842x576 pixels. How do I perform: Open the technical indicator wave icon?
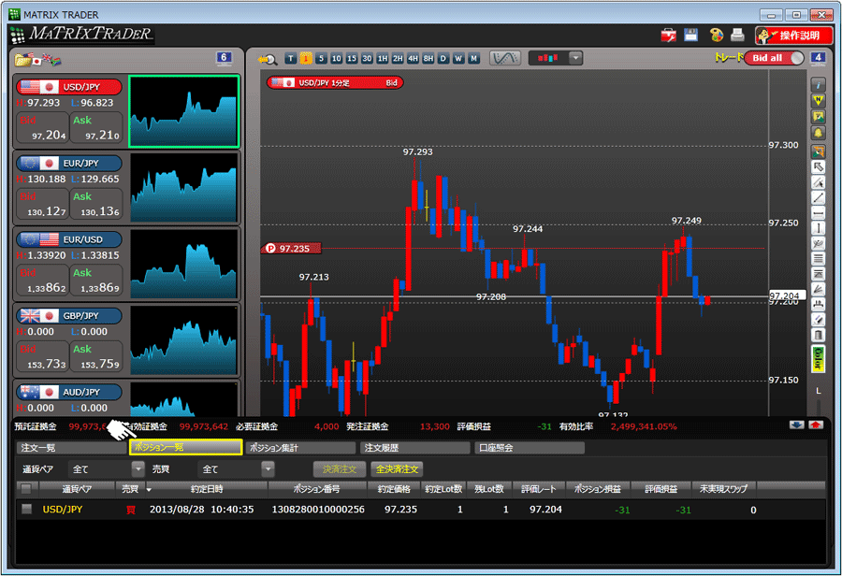click(505, 58)
